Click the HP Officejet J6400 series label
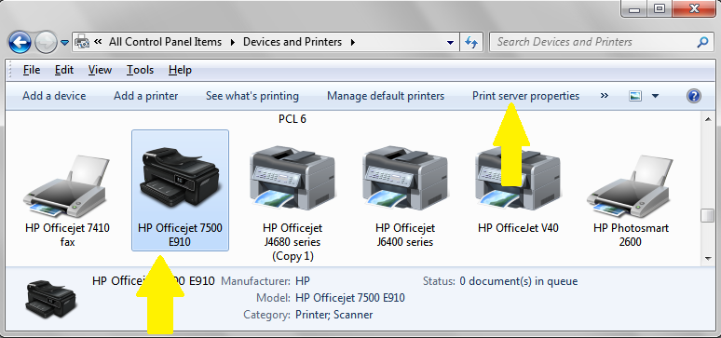 [405, 235]
